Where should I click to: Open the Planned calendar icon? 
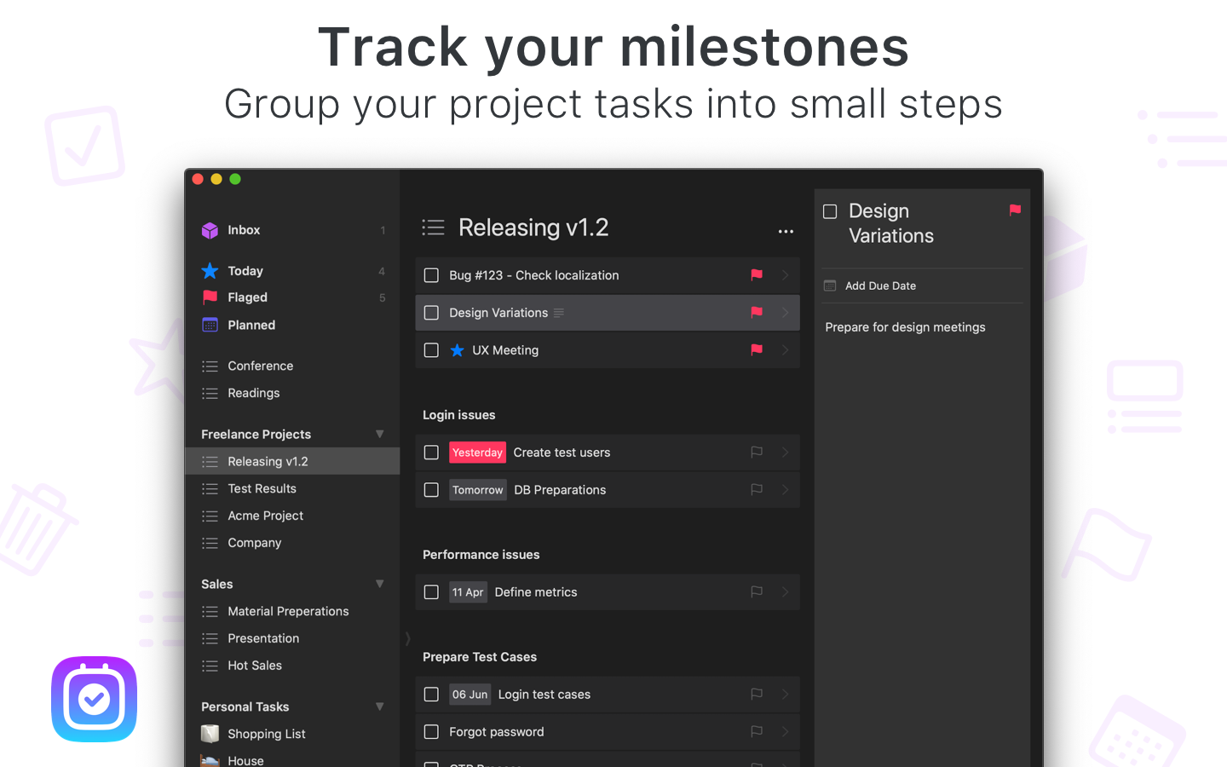(x=210, y=325)
